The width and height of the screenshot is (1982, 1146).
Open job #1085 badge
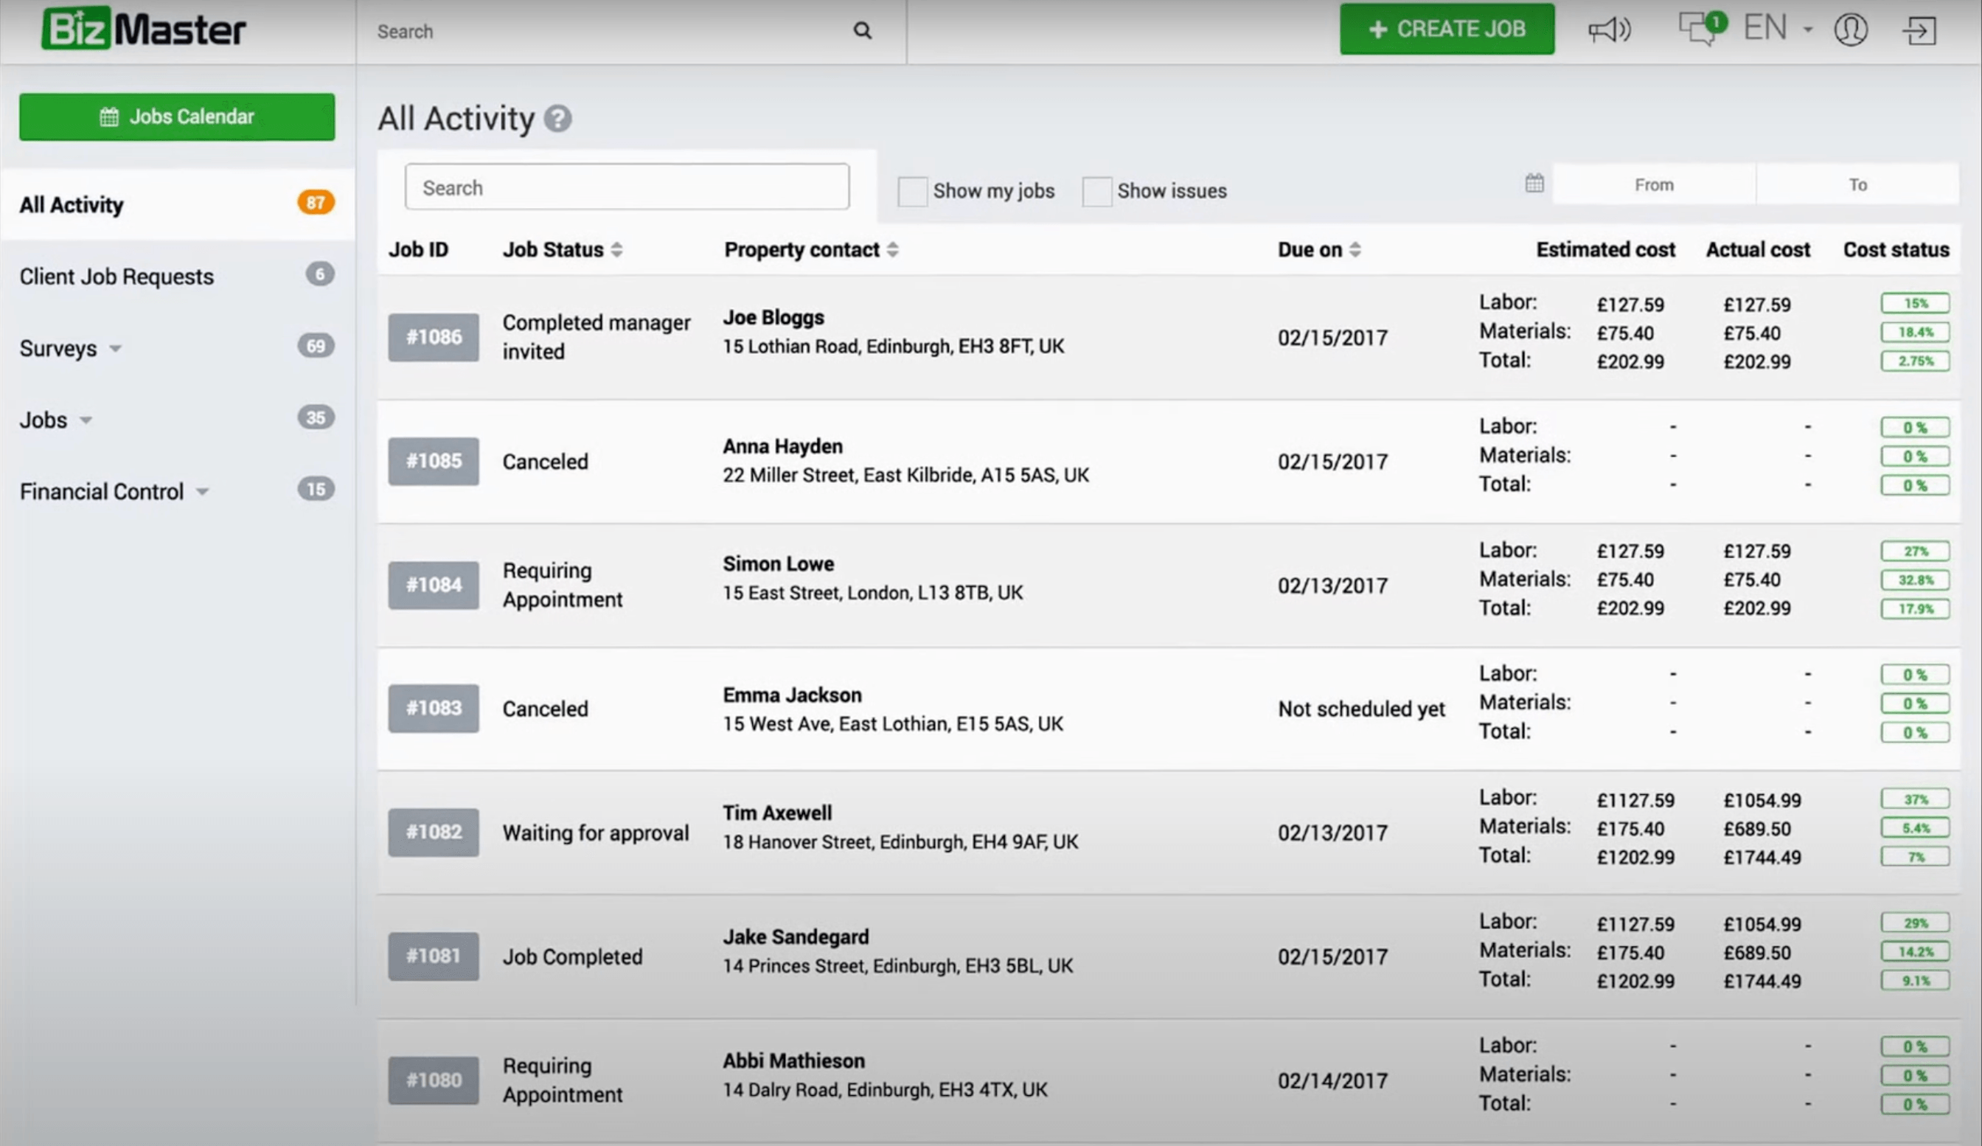[x=434, y=461]
